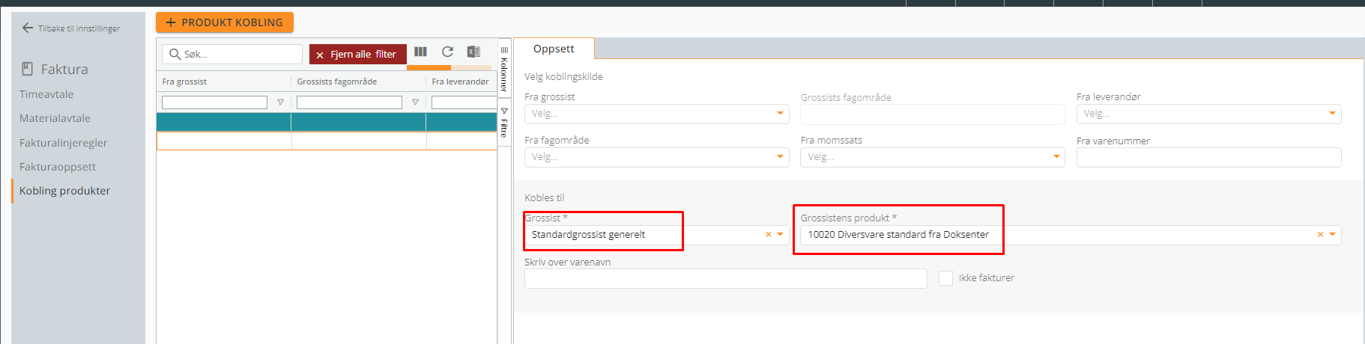The width and height of the screenshot is (1365, 344).
Task: Click the column chooser icon in grid toolbar
Action: pos(421,52)
